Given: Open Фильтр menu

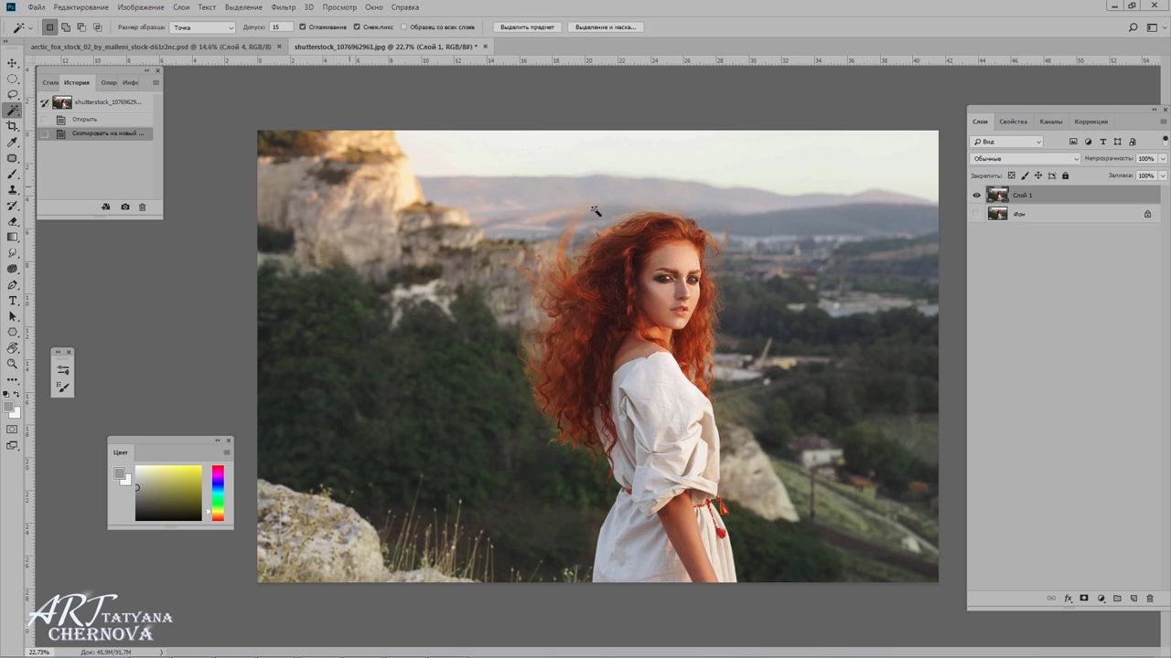Looking at the screenshot, I should pos(284,7).
